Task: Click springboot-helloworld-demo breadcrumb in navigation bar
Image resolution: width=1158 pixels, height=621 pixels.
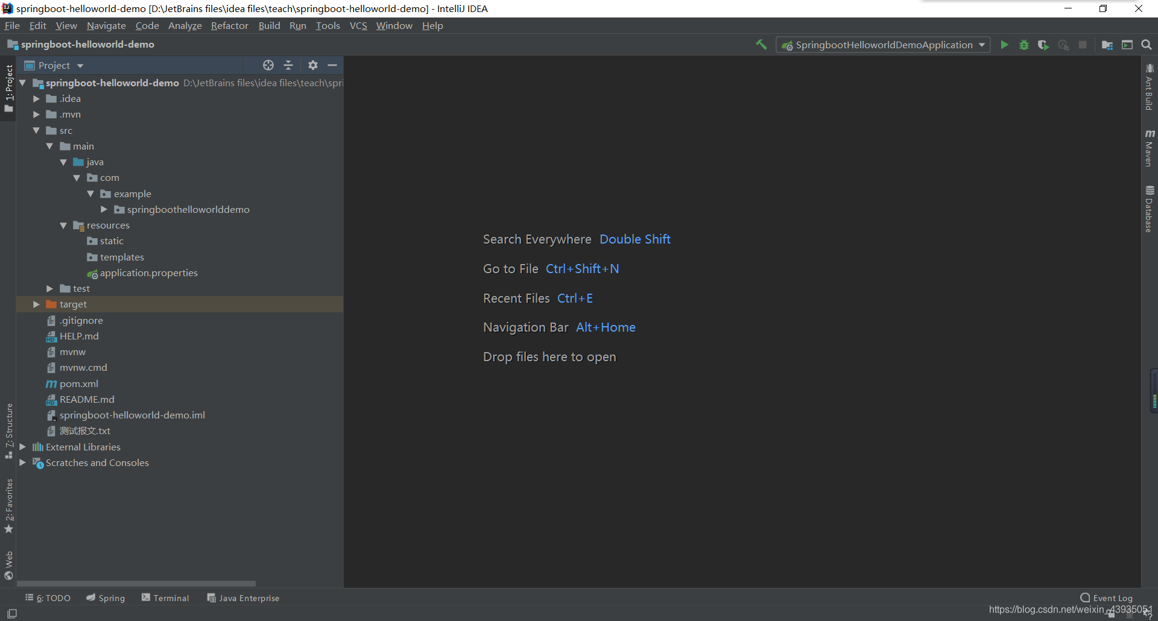Action: pyautogui.click(x=81, y=45)
